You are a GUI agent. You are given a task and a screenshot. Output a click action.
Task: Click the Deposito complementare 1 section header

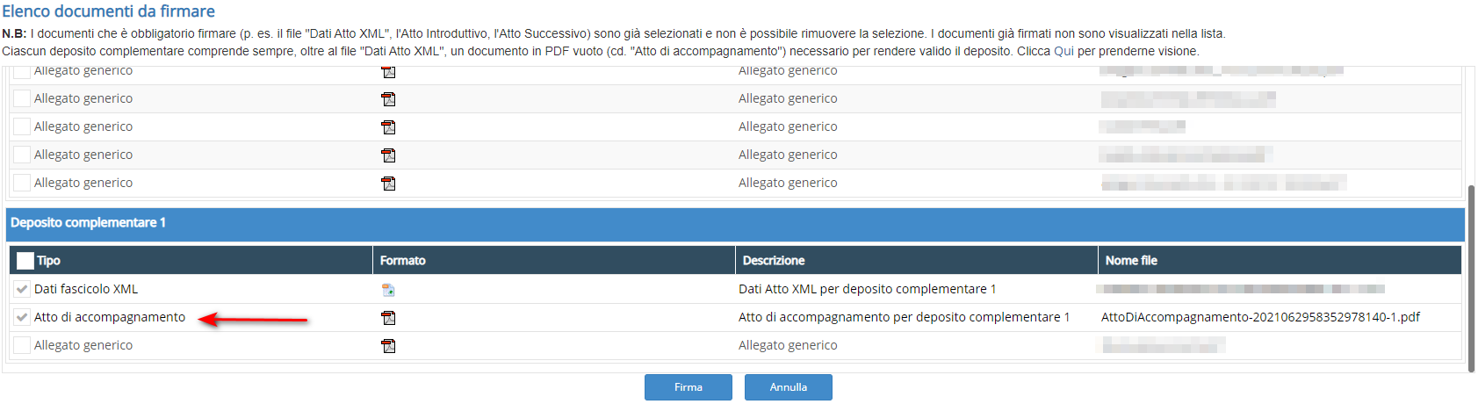(88, 223)
